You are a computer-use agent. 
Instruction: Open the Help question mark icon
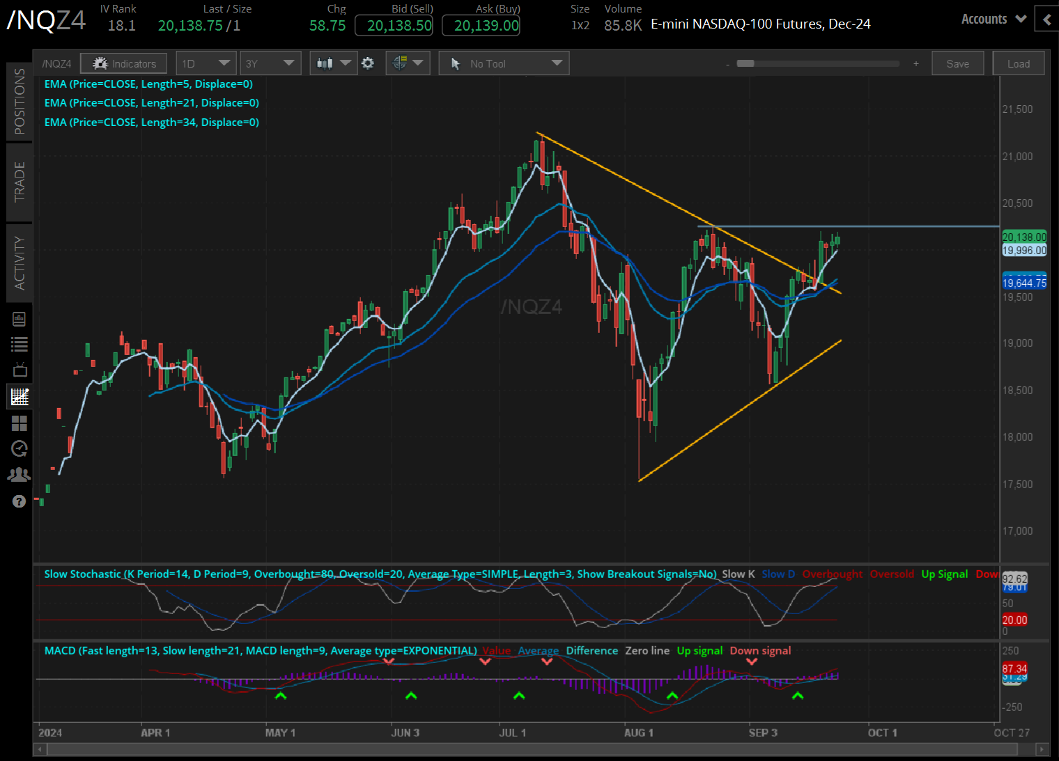[x=19, y=501]
